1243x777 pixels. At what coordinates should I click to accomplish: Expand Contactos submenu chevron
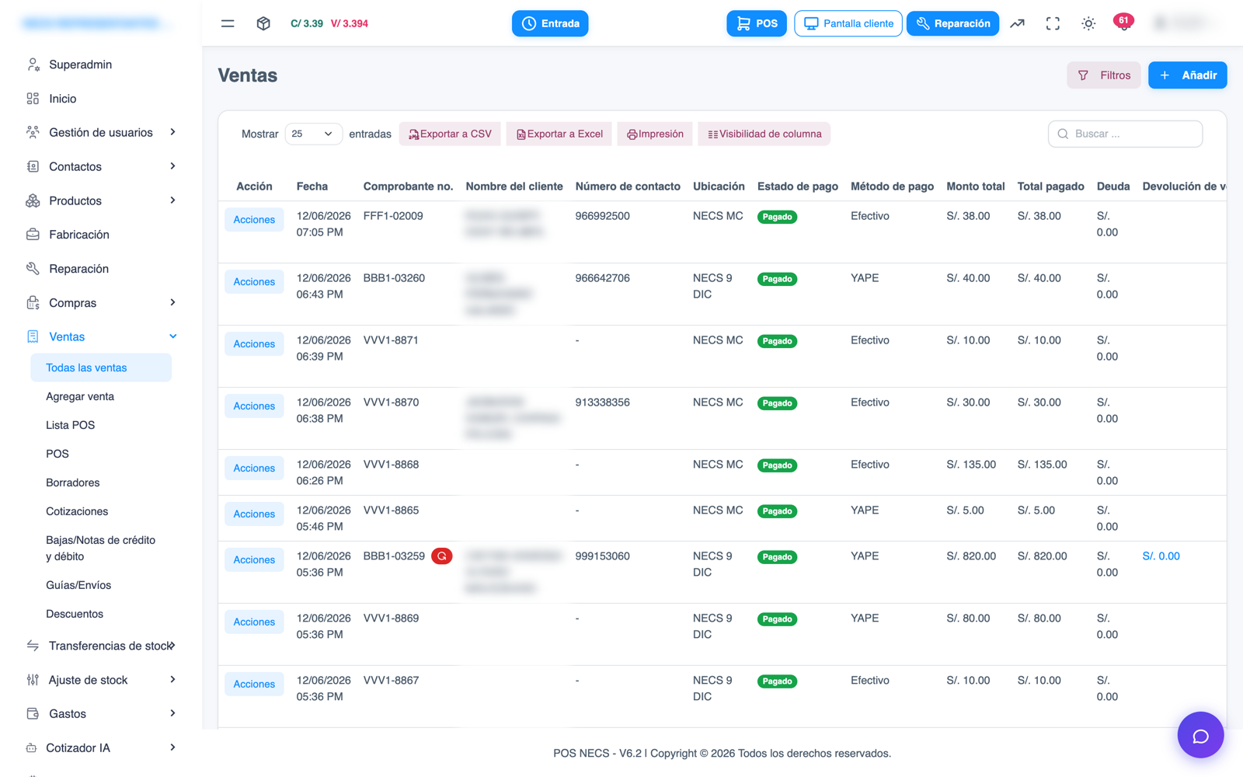pyautogui.click(x=172, y=166)
